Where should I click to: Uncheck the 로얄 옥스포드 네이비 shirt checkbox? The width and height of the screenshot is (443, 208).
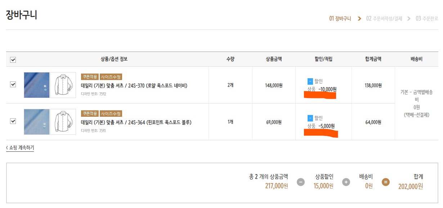tap(13, 84)
